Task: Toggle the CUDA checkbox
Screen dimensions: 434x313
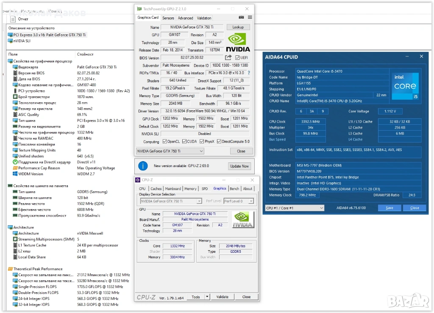Action: coord(184,142)
